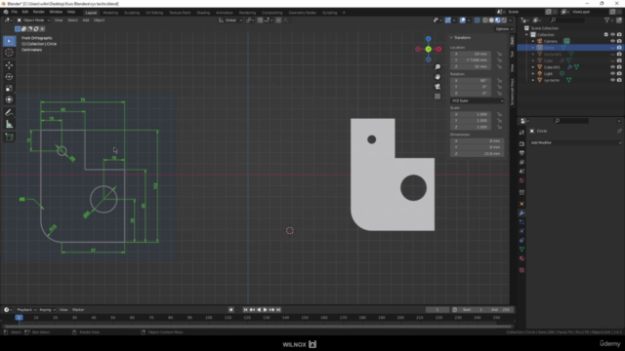Hide the rys.techn object in outliner
625x351 pixels.
pyautogui.click(x=612, y=80)
